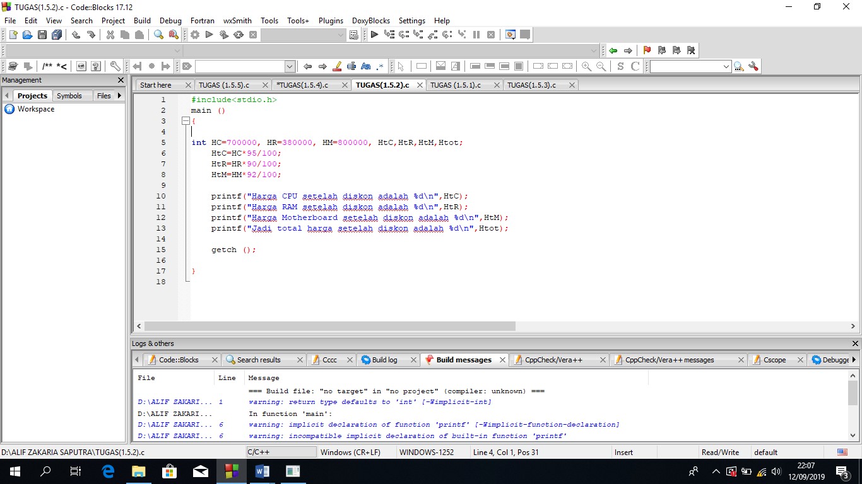Open the incremental search text dropdown

[x=290, y=66]
